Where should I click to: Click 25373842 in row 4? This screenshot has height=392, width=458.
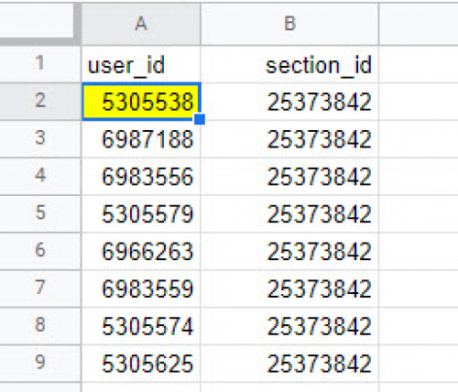tap(289, 176)
